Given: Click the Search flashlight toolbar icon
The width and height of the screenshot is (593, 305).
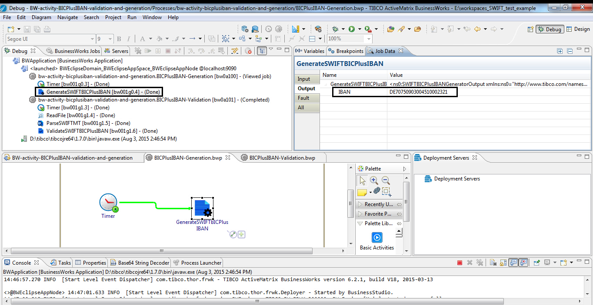Looking at the screenshot, I should (x=401, y=29).
